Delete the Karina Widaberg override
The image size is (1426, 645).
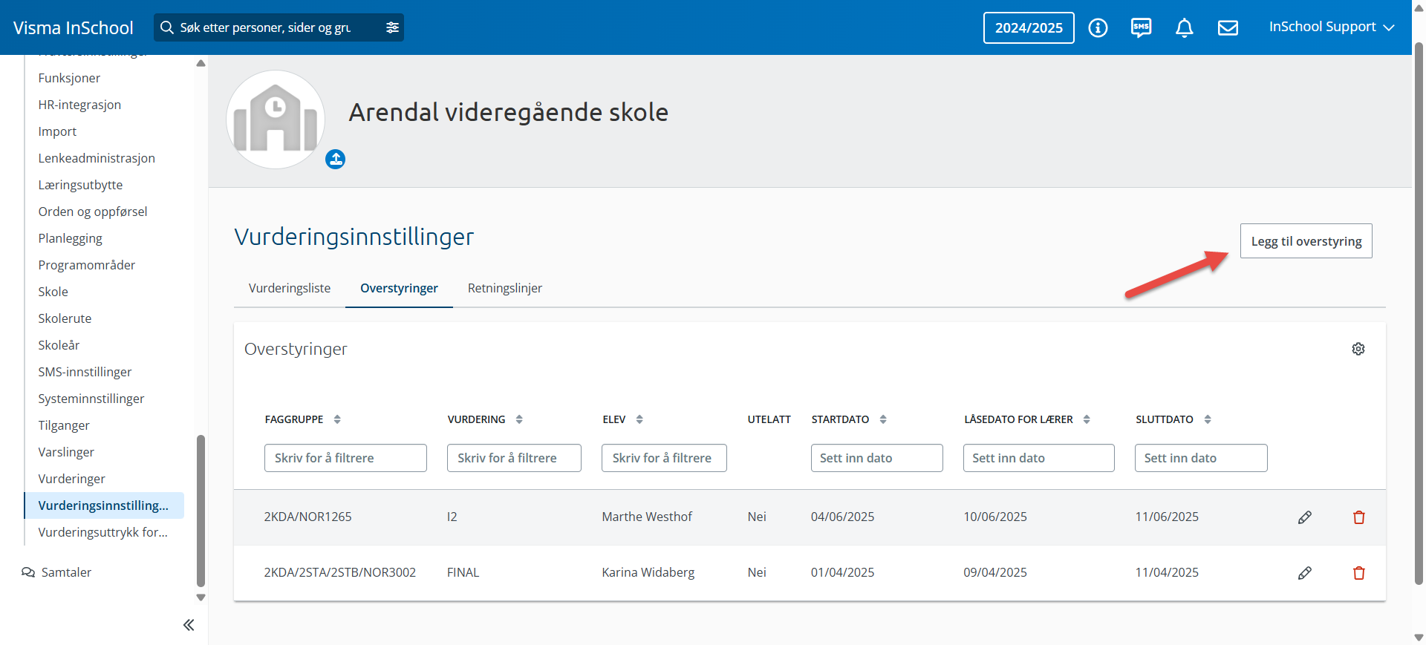pos(1359,573)
